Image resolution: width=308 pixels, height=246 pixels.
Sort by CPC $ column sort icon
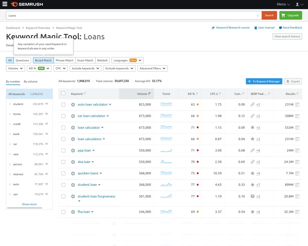point(220,94)
